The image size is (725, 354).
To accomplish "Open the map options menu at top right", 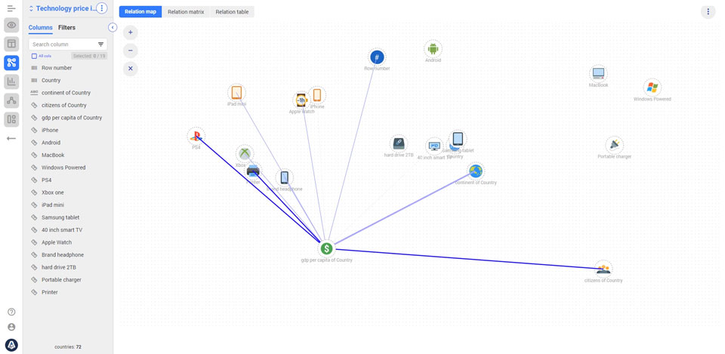I will pyautogui.click(x=708, y=11).
